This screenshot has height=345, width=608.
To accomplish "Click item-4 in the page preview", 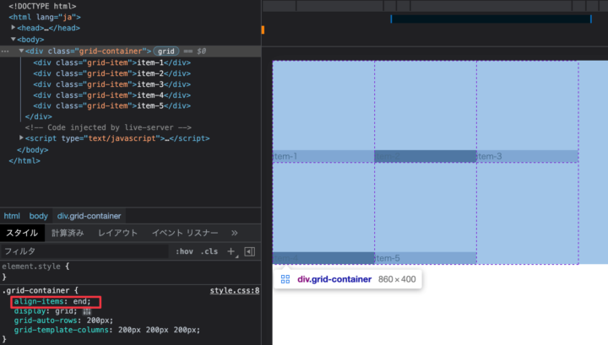I will [323, 258].
